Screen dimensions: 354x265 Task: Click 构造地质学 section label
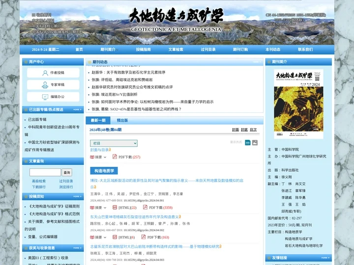(x=104, y=171)
